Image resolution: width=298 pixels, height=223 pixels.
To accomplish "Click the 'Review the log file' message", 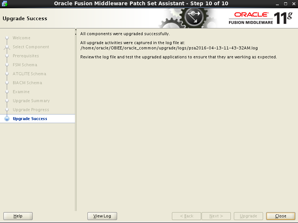I will click(x=178, y=57).
